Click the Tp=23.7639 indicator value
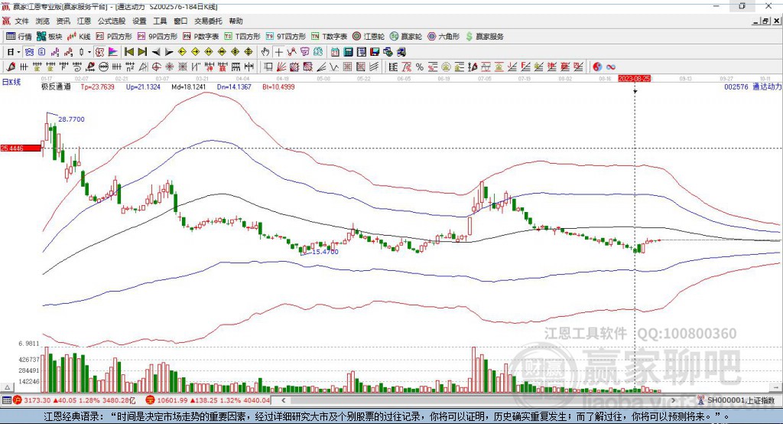This screenshot has width=783, height=424. pos(97,86)
